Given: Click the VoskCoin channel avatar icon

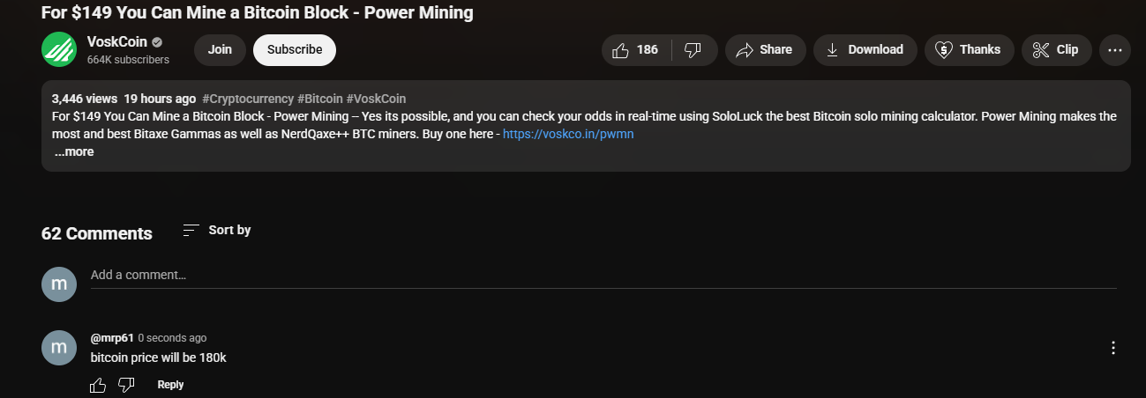Looking at the screenshot, I should pos(59,49).
